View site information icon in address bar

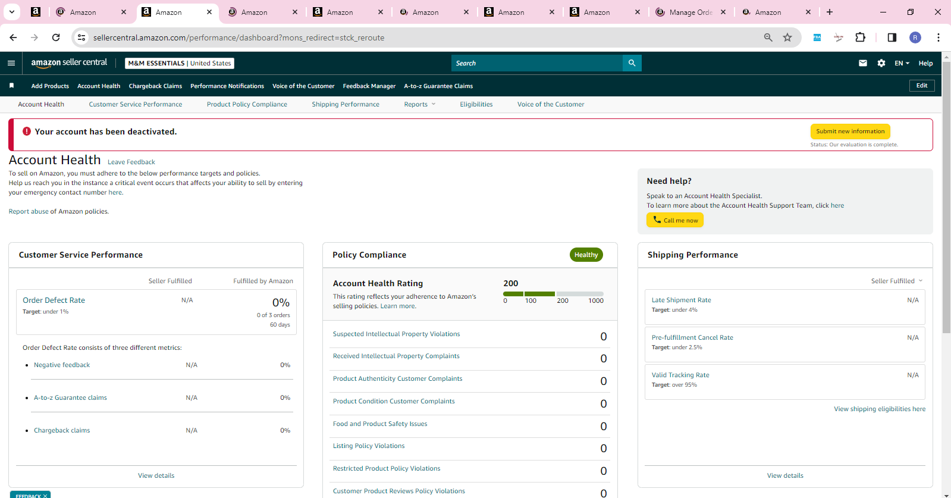[81, 37]
